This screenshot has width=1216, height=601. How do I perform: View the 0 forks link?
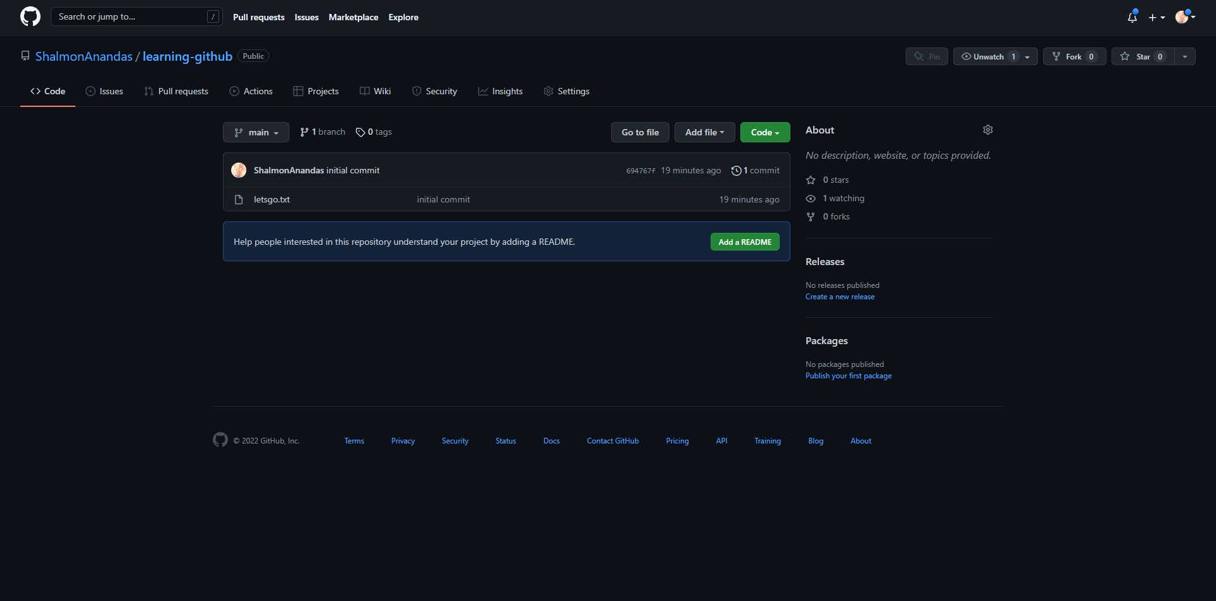828,216
